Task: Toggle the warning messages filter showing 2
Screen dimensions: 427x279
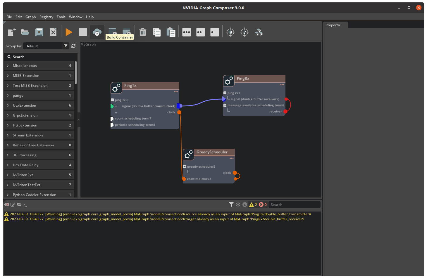Action: [x=253, y=205]
